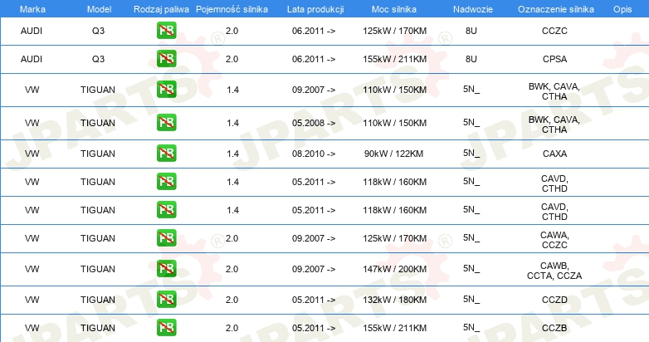Click the 8U body cell in the CPSA row
Viewport: 649px width, 342px height.
471,59
